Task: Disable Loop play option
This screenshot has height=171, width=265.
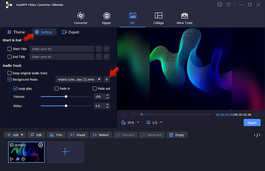Action: pos(15,89)
